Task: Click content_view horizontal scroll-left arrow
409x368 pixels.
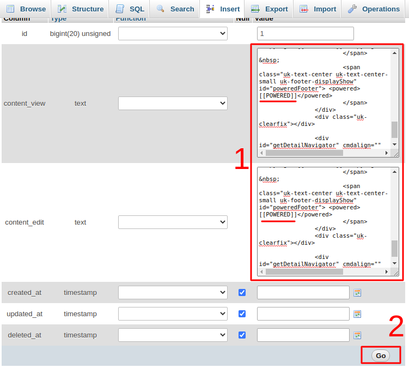Action: pyautogui.click(x=261, y=153)
